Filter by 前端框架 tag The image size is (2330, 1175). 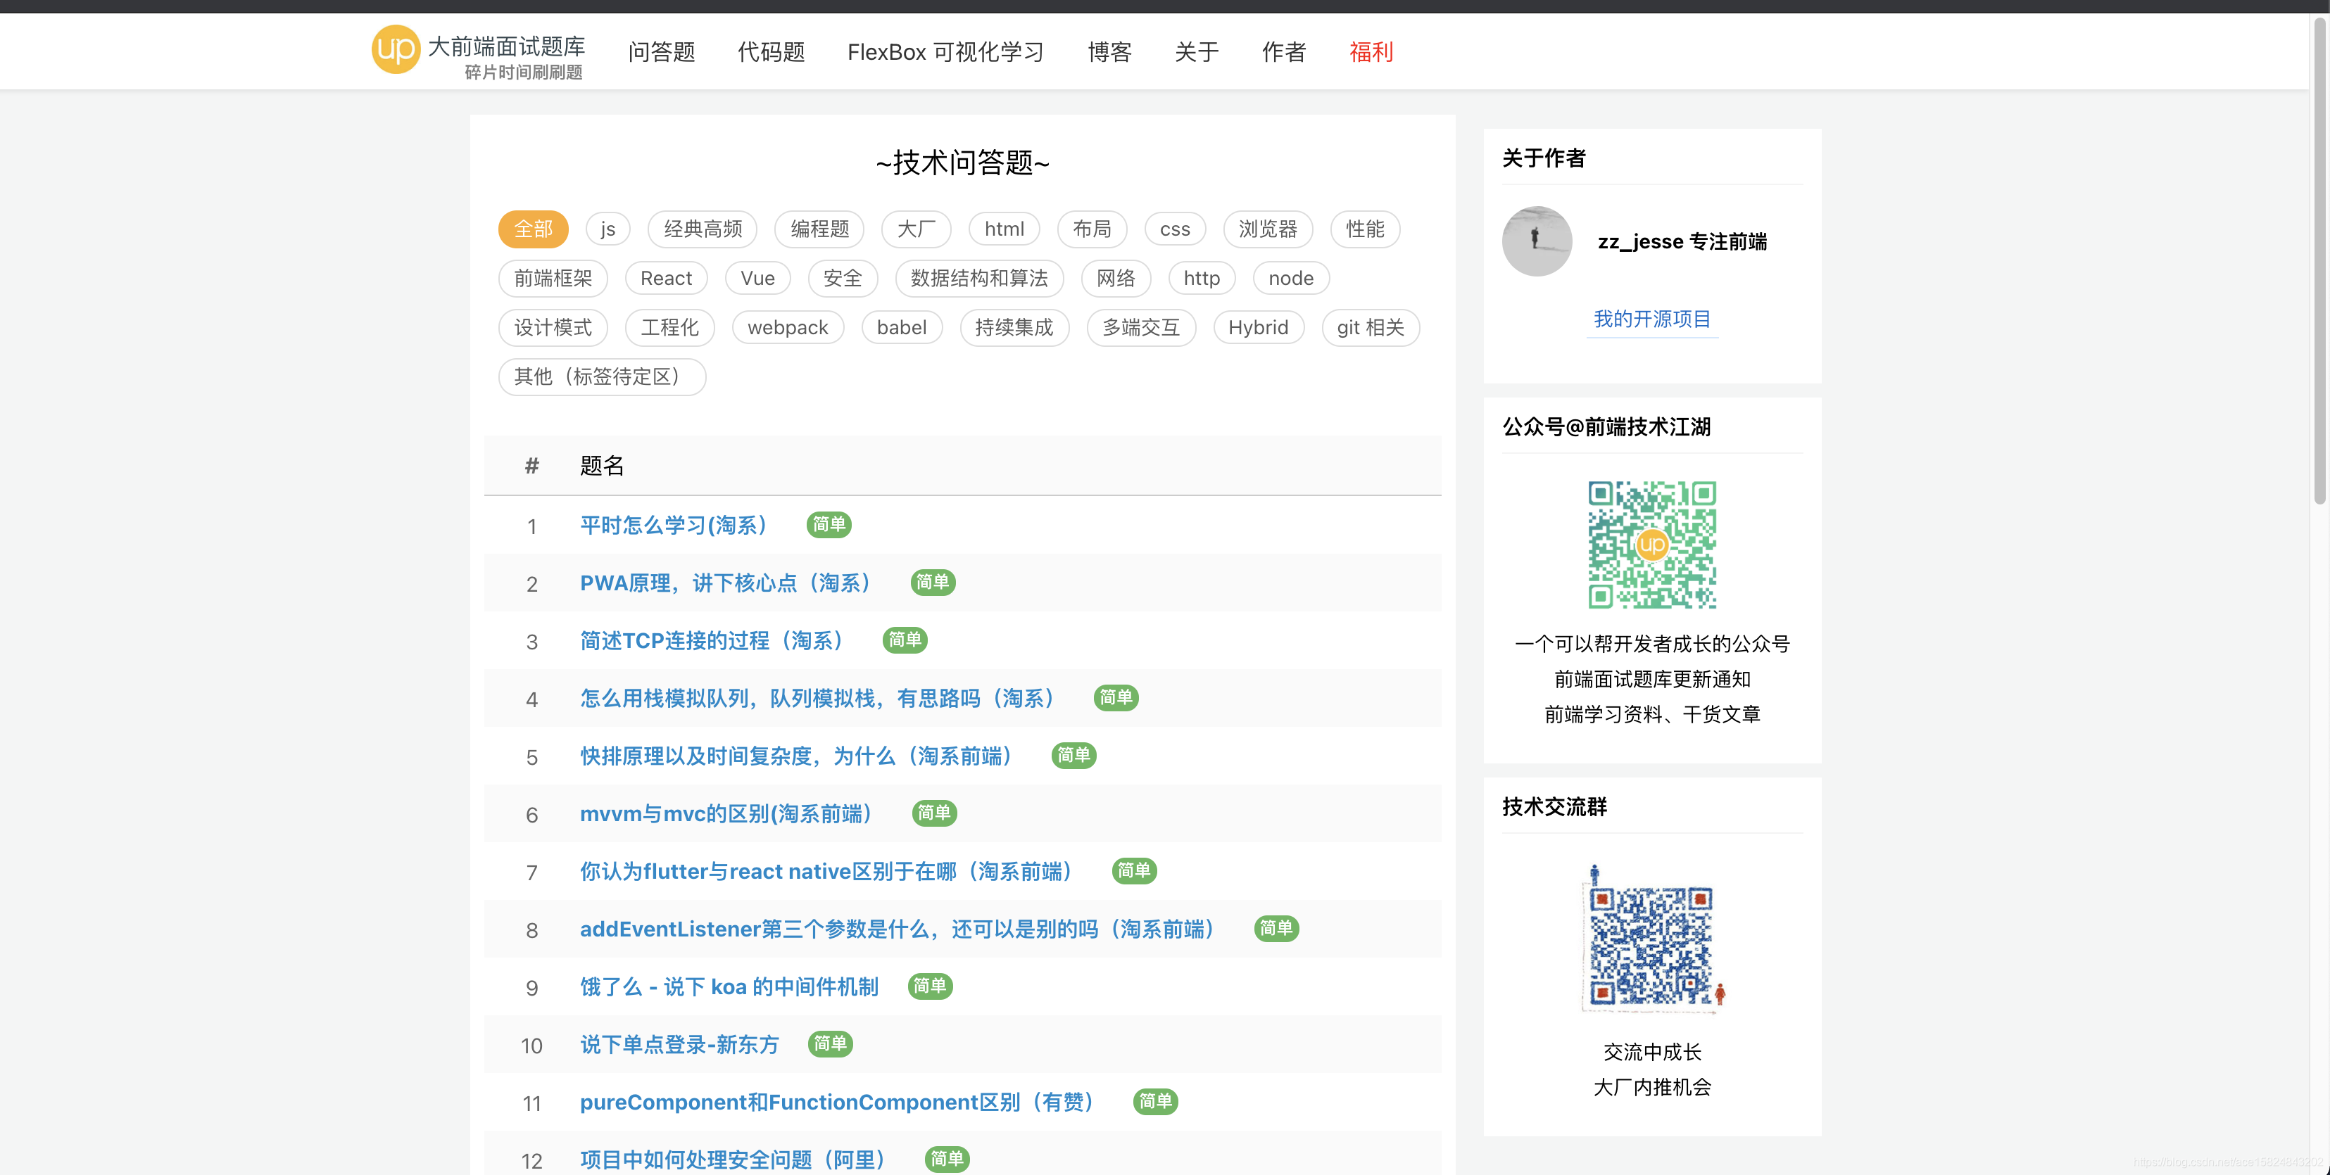click(x=553, y=279)
